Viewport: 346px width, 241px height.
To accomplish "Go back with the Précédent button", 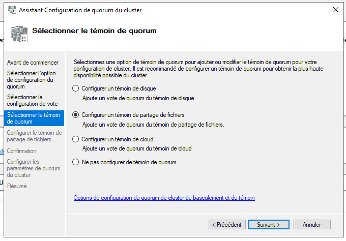I will (x=227, y=224).
